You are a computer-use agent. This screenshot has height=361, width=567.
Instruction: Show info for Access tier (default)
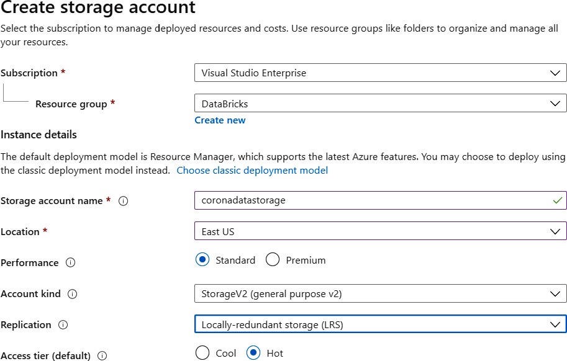102,356
